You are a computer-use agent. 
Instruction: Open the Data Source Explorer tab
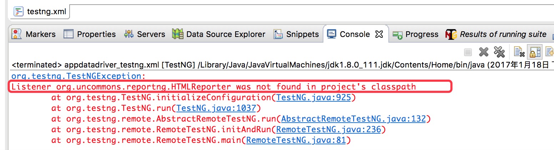[x=219, y=34]
